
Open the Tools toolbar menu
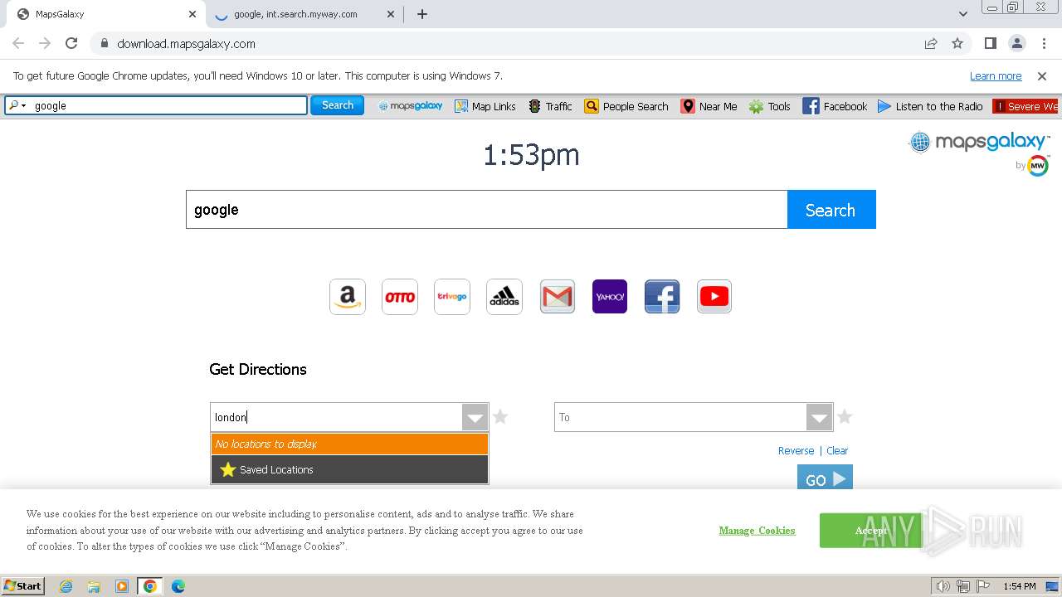[770, 106]
